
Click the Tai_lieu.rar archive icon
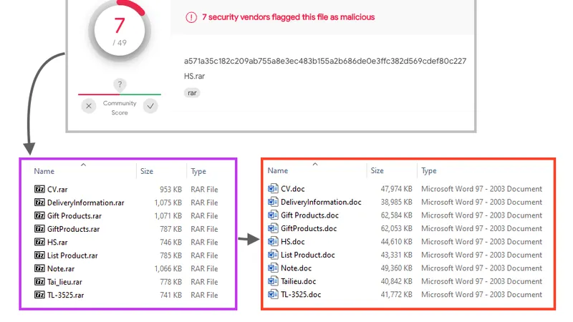[39, 282]
